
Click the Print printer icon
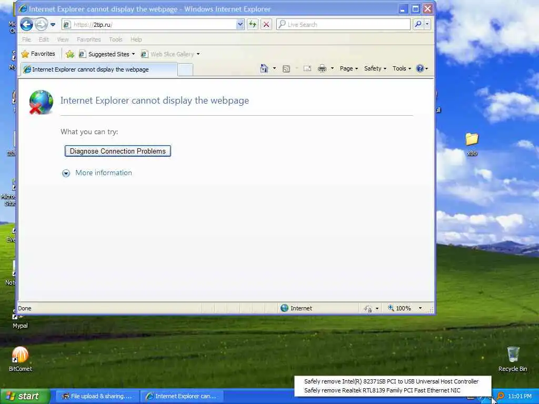click(322, 69)
